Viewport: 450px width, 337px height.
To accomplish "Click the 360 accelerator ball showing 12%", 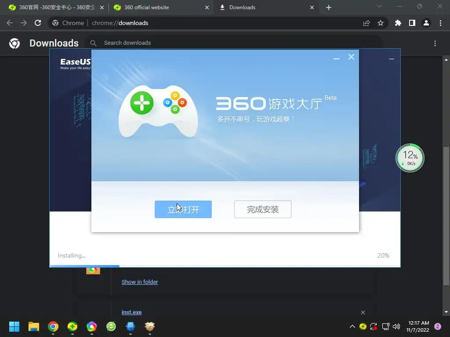I will (410, 158).
